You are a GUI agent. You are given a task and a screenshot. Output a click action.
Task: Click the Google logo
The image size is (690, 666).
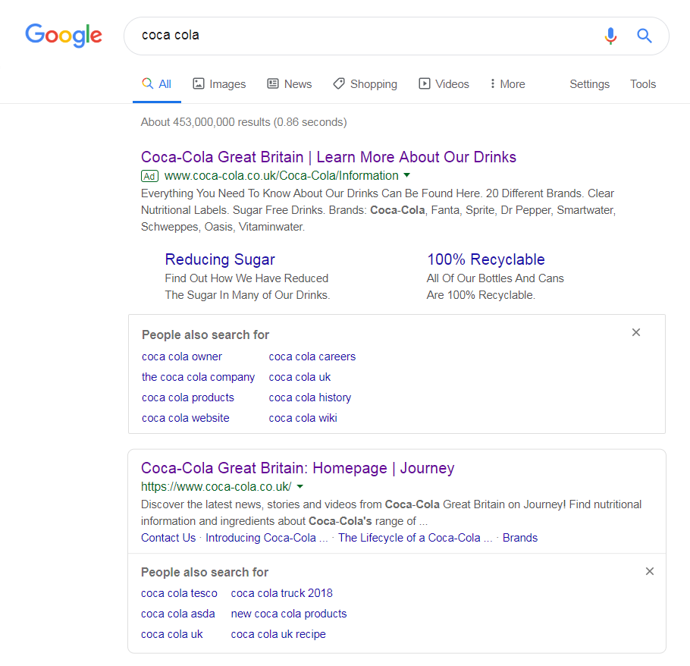64,35
